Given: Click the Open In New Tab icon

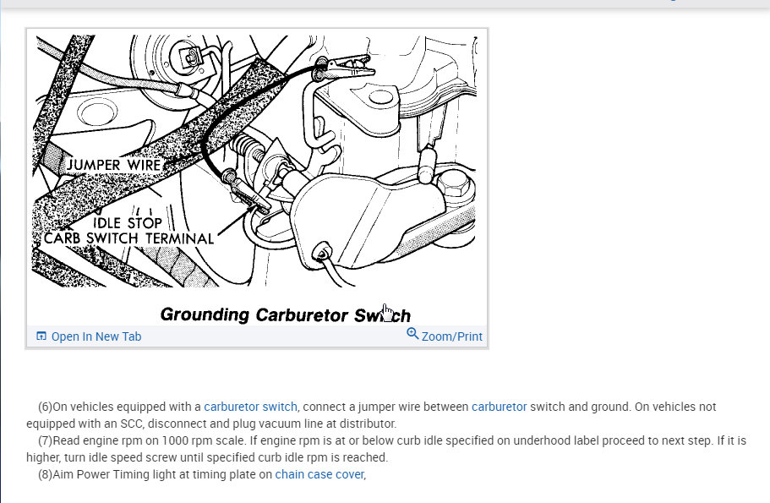Looking at the screenshot, I should tap(41, 336).
